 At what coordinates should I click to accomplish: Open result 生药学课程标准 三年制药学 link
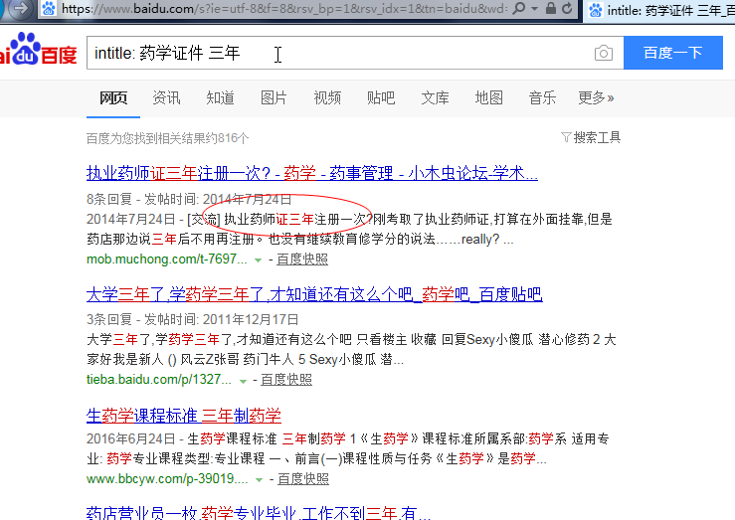pos(184,415)
